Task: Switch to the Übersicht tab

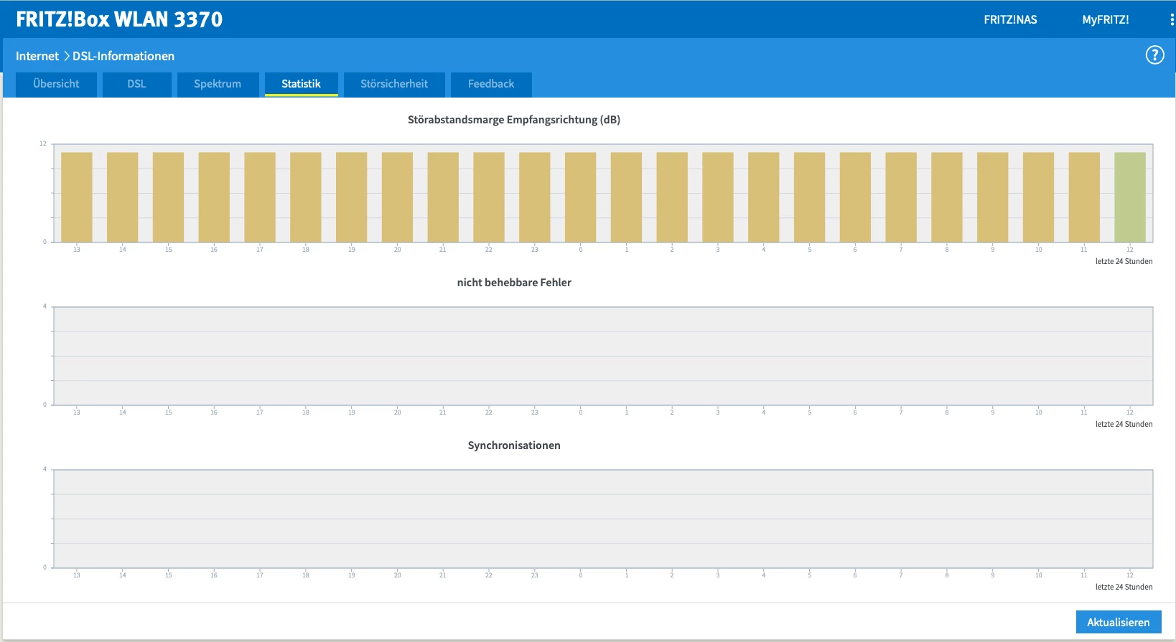Action: (56, 84)
